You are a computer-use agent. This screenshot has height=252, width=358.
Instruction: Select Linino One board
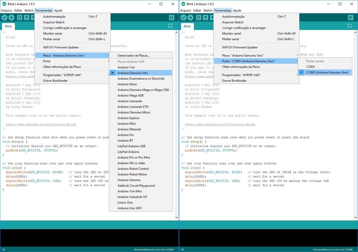141,203
